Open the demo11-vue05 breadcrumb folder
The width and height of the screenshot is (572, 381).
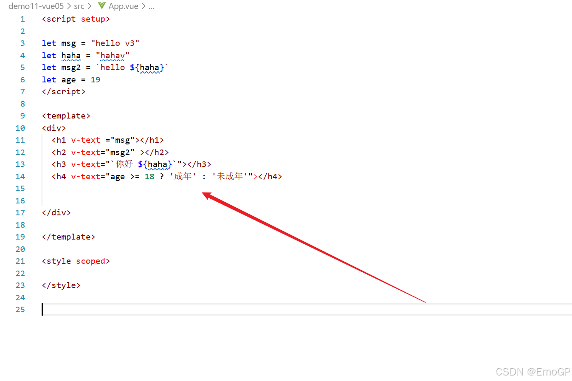(x=36, y=6)
